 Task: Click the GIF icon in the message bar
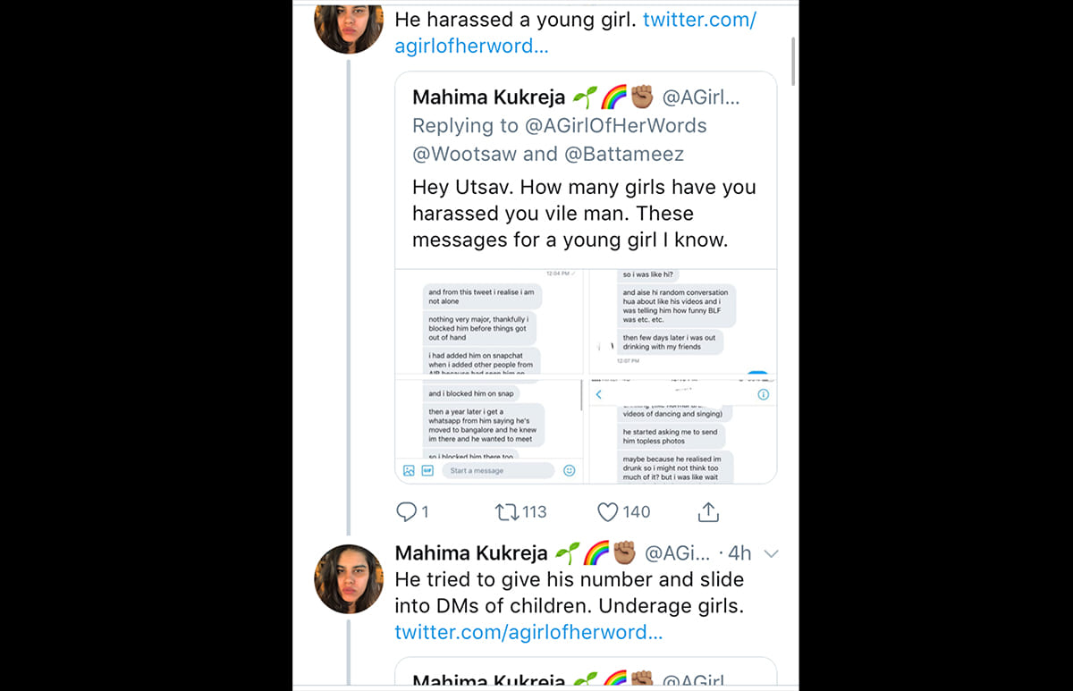coord(427,470)
